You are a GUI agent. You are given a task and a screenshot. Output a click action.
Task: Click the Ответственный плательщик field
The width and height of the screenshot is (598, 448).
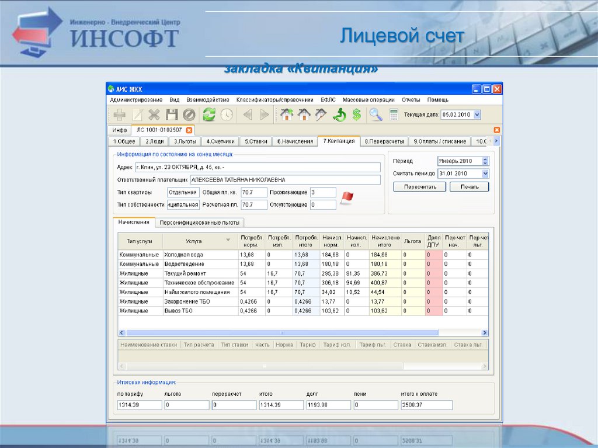(285, 180)
